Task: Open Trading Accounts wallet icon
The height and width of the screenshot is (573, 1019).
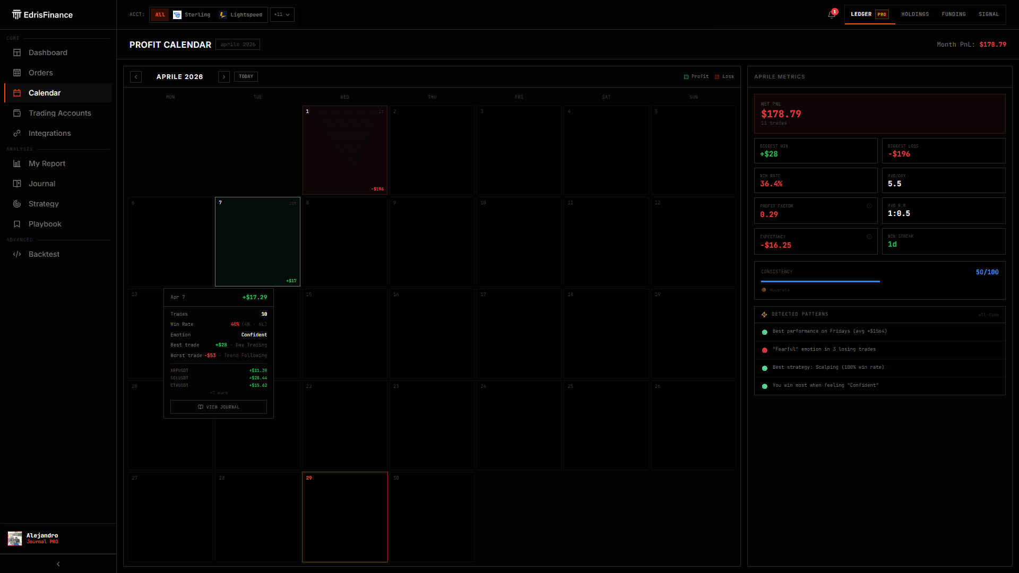Action: (x=17, y=113)
